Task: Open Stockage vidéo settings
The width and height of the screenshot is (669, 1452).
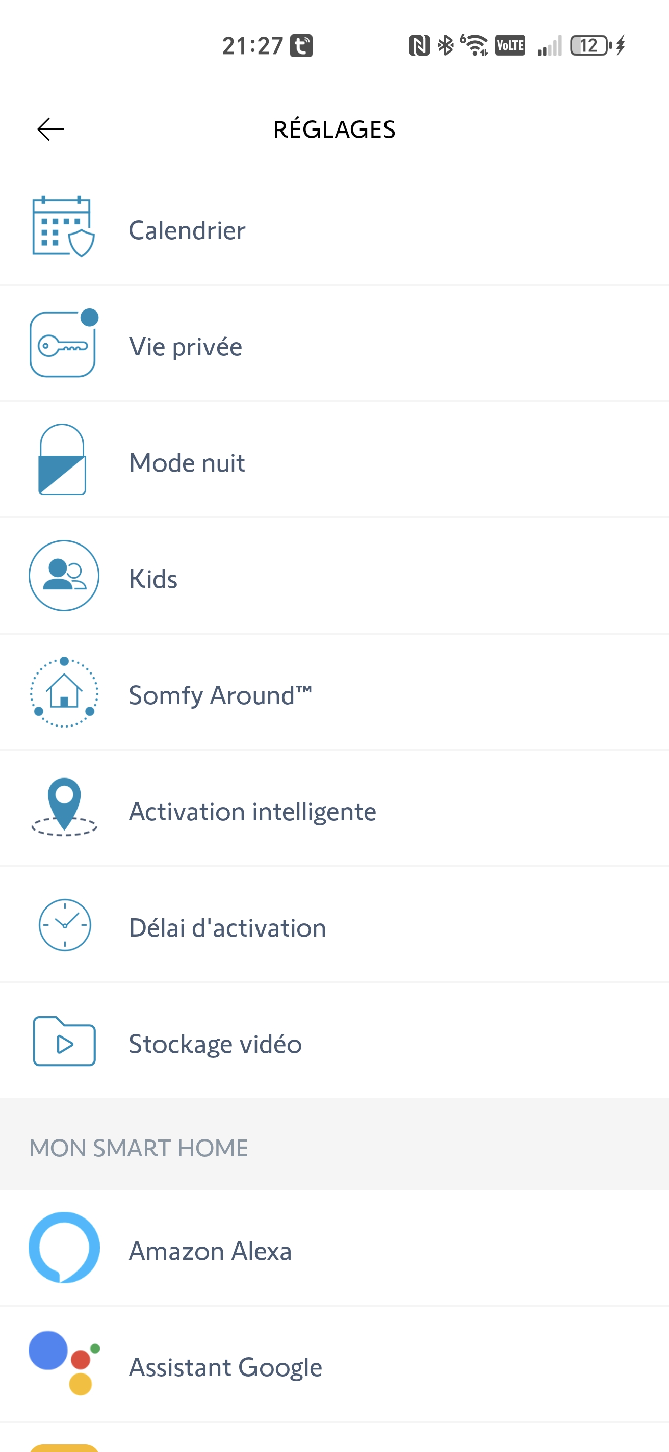Action: (215, 1044)
